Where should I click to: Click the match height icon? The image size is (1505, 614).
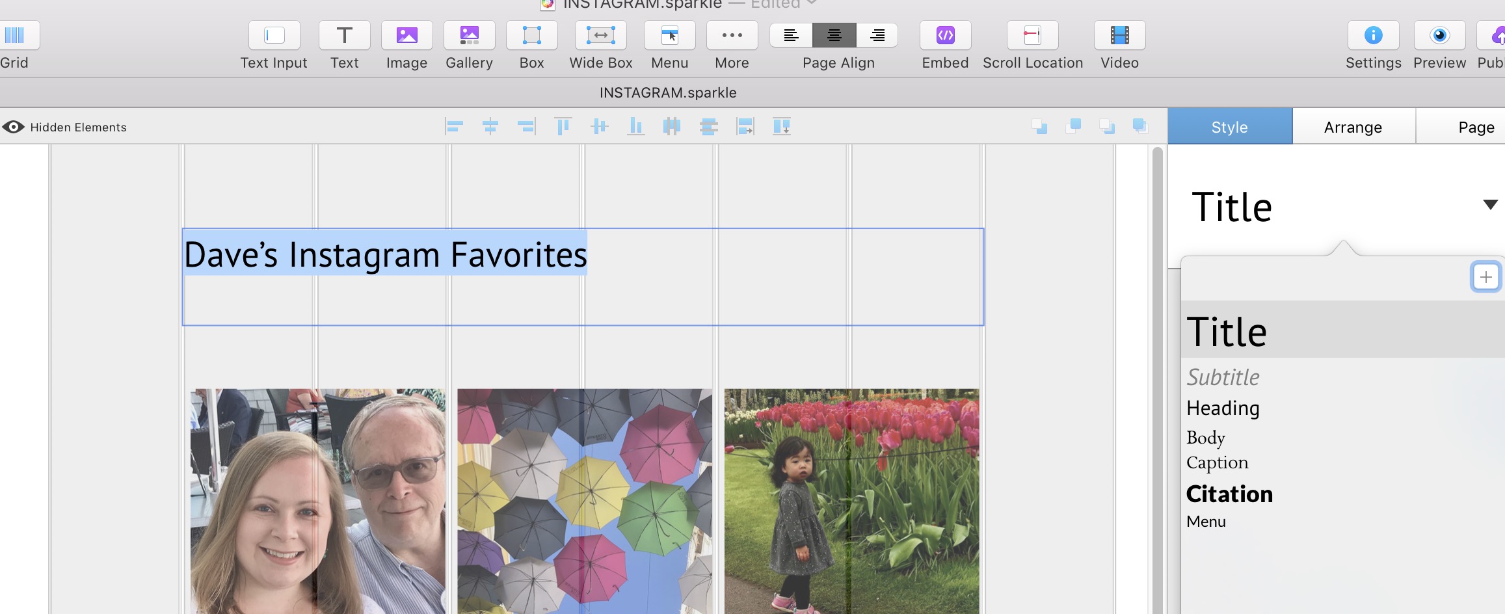781,126
